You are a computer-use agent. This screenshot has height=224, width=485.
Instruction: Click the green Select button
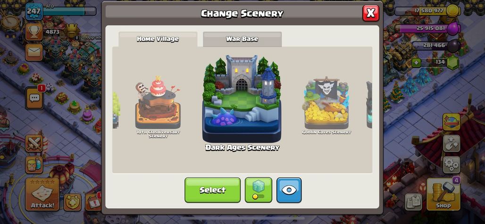coord(212,190)
